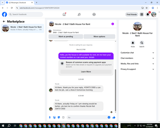Click listing profile photo in right panel
Screen dimensions: 160x128
137,27
